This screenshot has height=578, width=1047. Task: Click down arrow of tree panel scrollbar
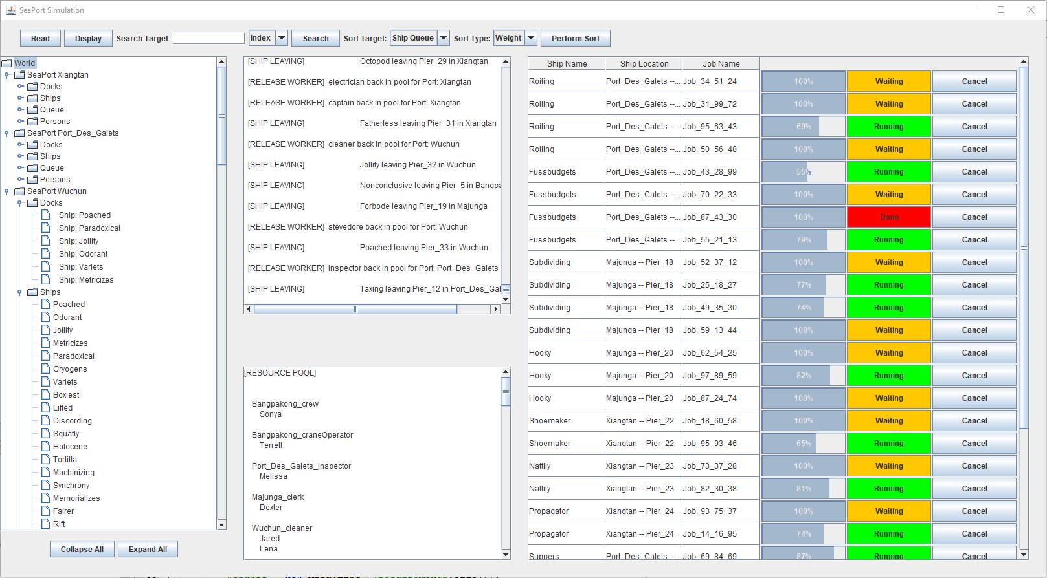(221, 524)
